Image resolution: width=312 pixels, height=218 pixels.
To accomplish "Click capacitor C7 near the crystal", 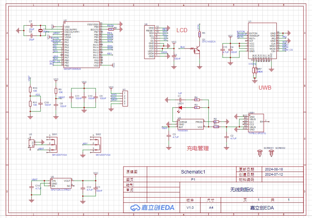I will click(31, 25).
